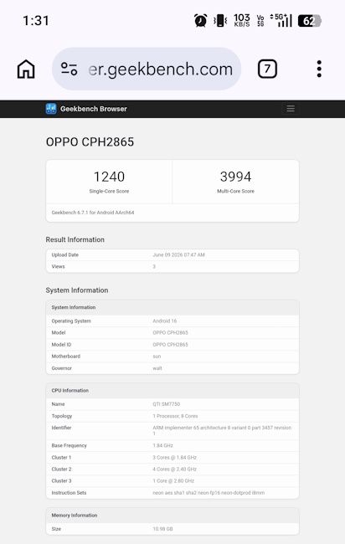Image resolution: width=345 pixels, height=544 pixels.
Task: Click the Instruction Sets row label
Action: pyautogui.click(x=69, y=493)
